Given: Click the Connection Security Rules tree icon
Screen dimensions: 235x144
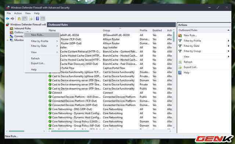Looking at the screenshot, I should (x=11, y=36).
